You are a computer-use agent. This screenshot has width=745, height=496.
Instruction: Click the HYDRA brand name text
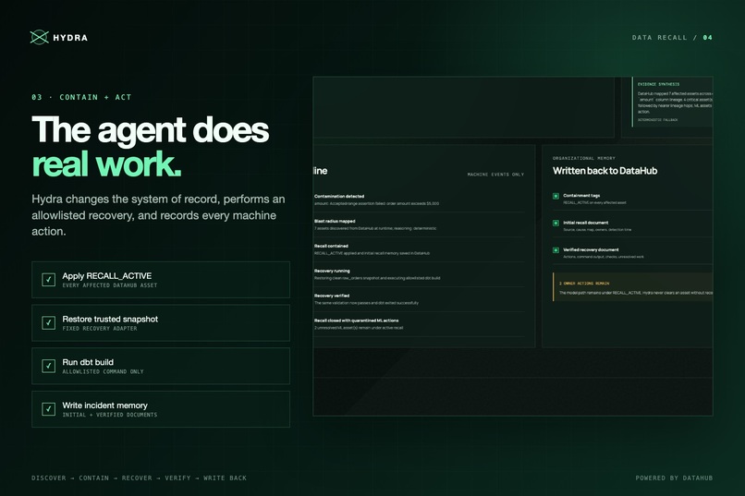(70, 38)
